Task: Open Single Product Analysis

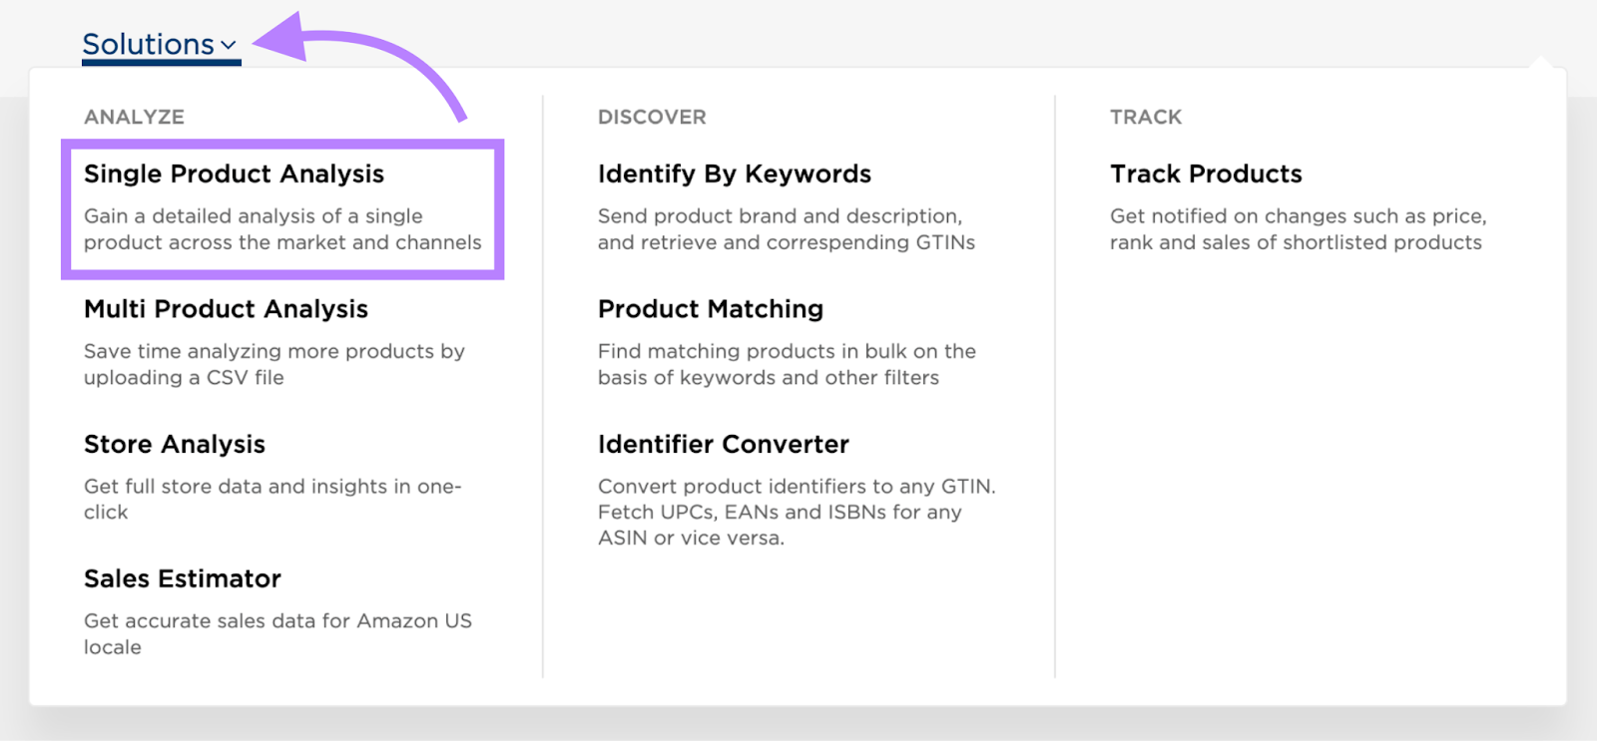Action: (x=234, y=175)
